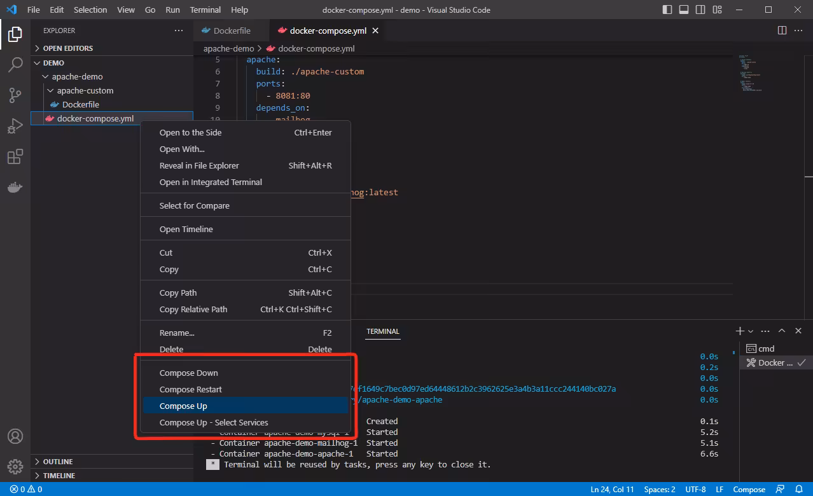Open the Manage gear icon
This screenshot has height=496, width=813.
click(15, 467)
